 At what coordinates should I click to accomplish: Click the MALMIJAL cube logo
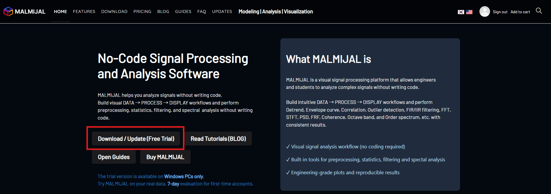8,11
